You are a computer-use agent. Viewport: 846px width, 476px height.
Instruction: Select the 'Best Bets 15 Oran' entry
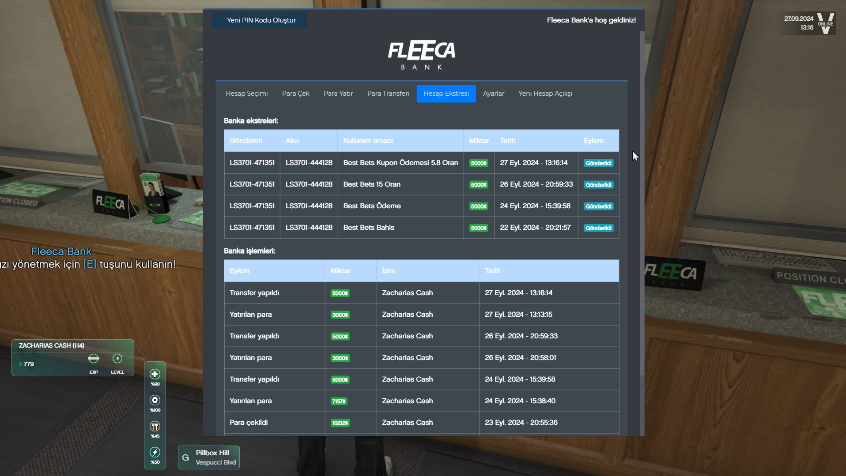pyautogui.click(x=372, y=184)
